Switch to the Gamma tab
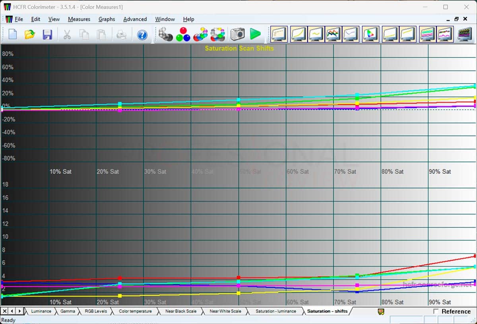477x324 pixels. click(x=68, y=311)
